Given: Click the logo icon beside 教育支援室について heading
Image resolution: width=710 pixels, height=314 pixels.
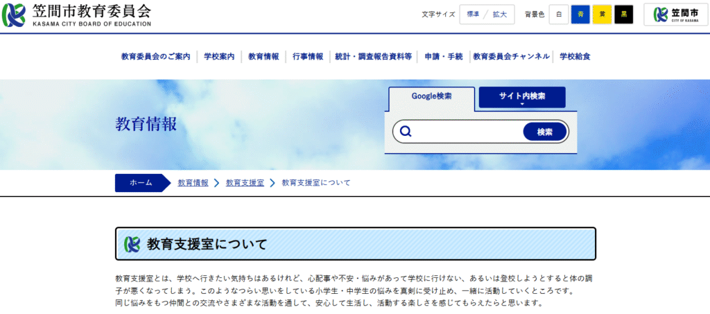Looking at the screenshot, I should coord(132,244).
